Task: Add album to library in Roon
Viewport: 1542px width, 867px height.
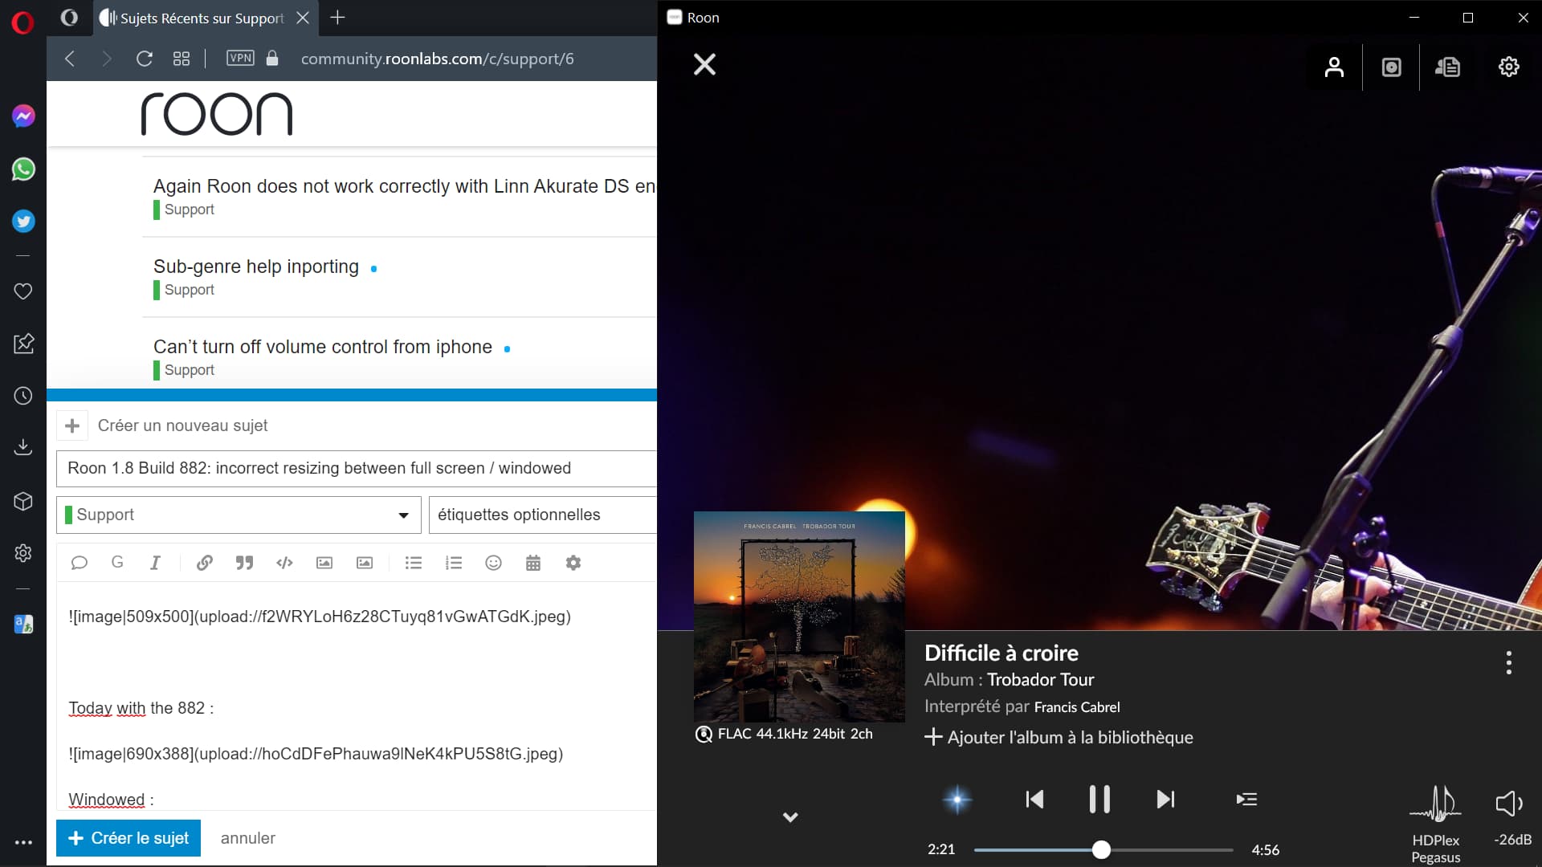Action: [1059, 737]
